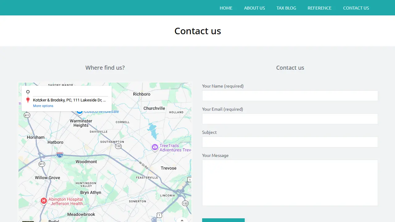Screen dimensions: 395x222
Task: Click the Abington Hospital red H marker
Action: [x=44, y=201]
